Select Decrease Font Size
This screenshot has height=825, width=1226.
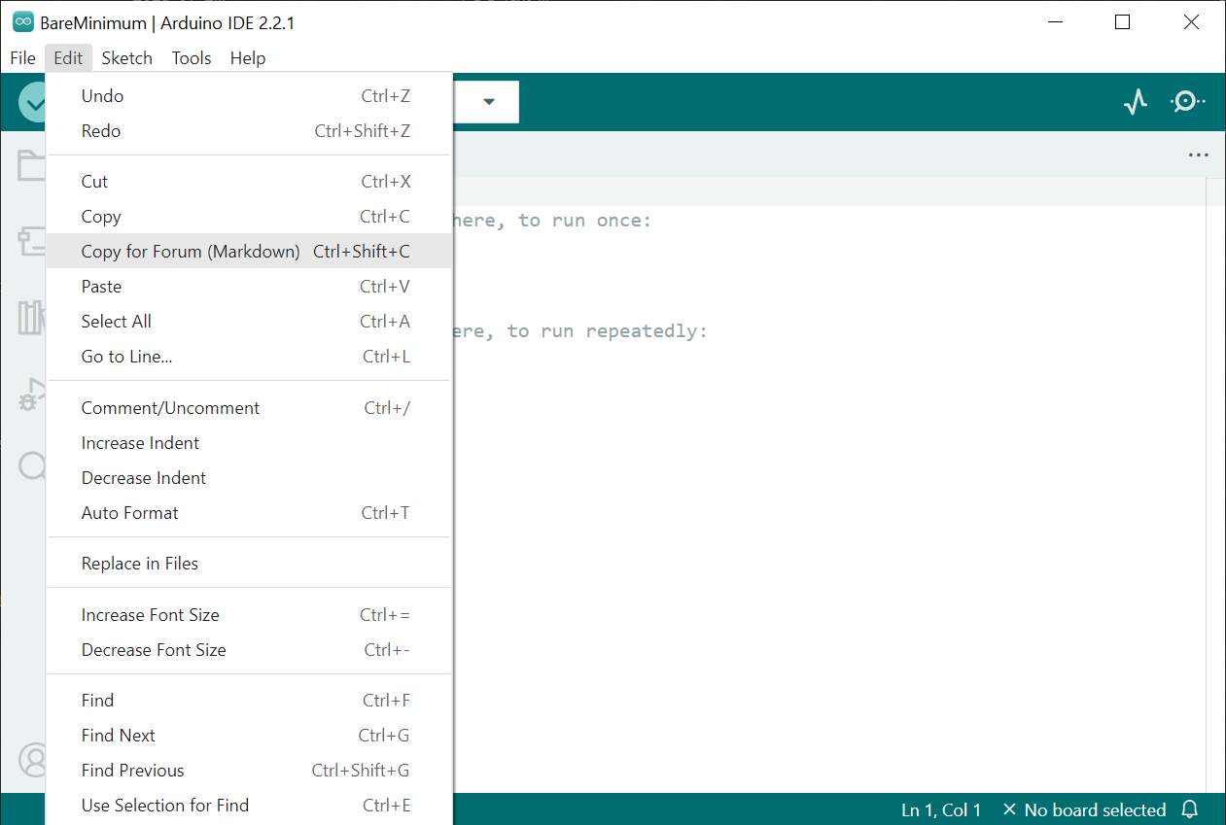[x=249, y=650]
